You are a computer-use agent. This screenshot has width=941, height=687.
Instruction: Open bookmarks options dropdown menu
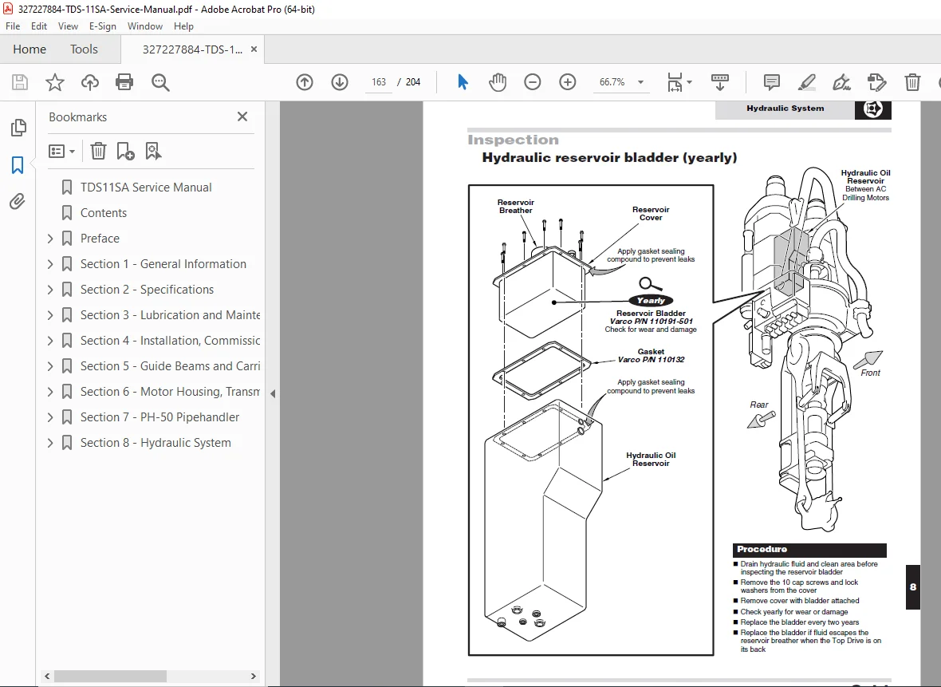(x=61, y=151)
